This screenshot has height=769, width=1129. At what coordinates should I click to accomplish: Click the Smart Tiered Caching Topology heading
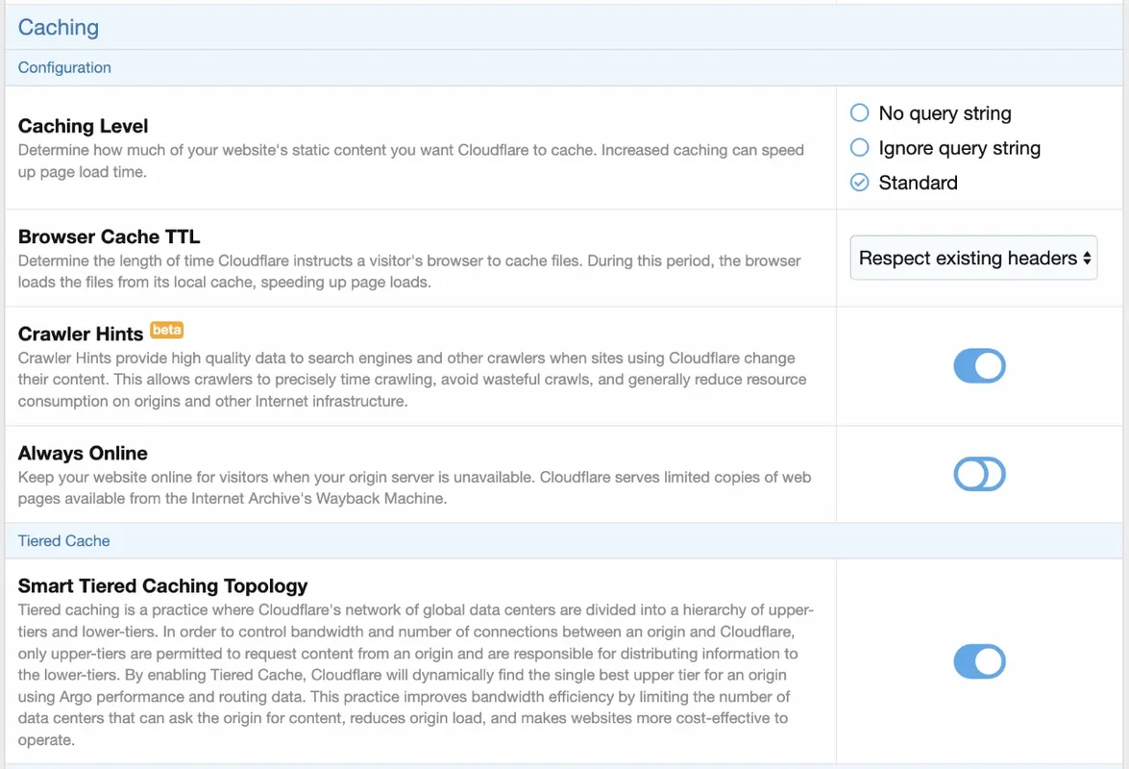tap(162, 585)
